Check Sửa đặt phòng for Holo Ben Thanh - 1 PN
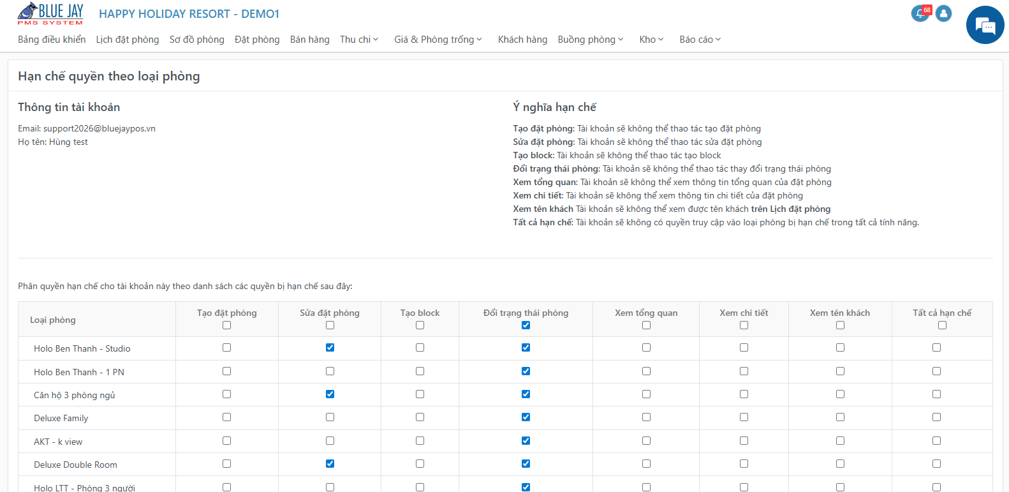This screenshot has height=492, width=1009. coord(330,371)
